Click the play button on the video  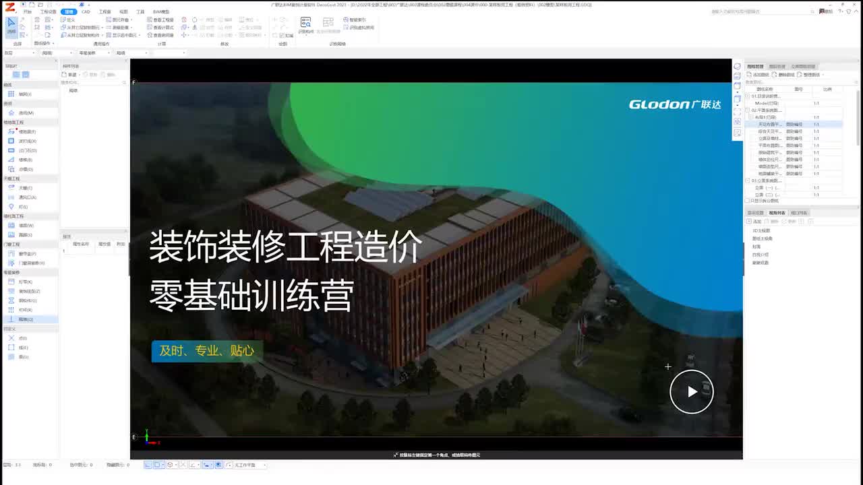point(691,391)
